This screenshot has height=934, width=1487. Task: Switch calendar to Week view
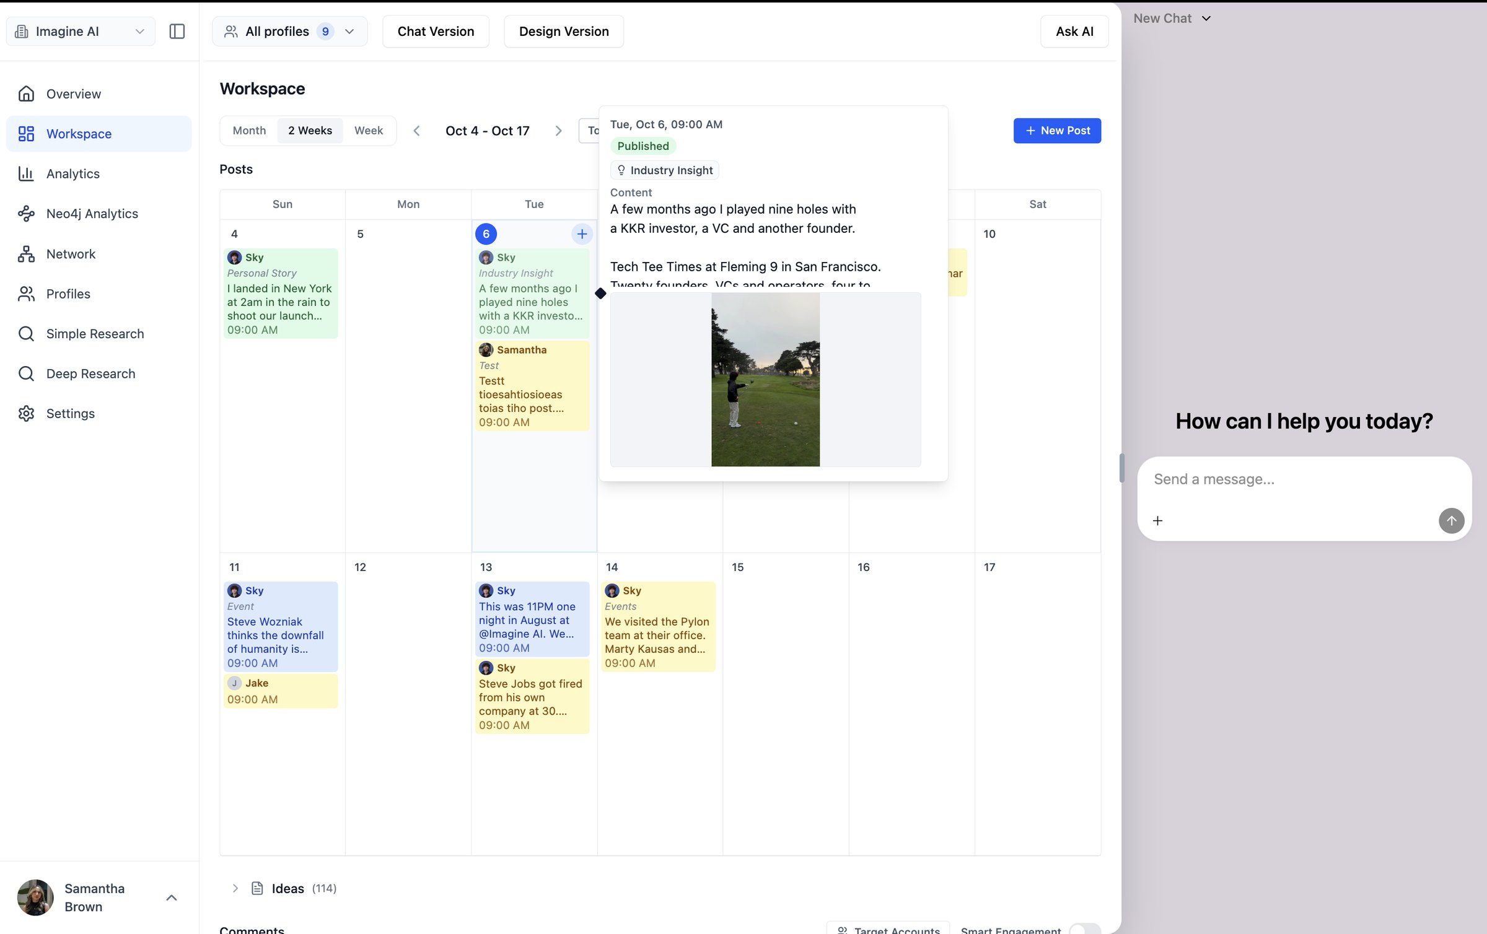coord(369,131)
